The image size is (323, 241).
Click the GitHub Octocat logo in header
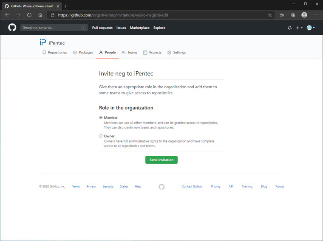click(x=12, y=27)
